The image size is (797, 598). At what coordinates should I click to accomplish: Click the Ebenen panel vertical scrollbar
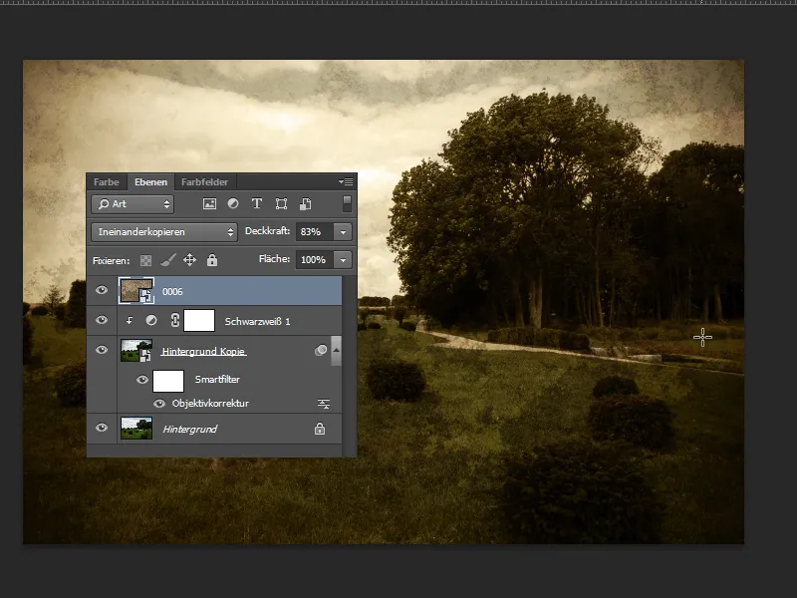(350, 366)
